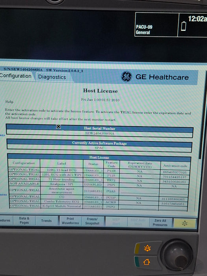Open the Configuration tab
This screenshot has width=207, height=276.
16,76
